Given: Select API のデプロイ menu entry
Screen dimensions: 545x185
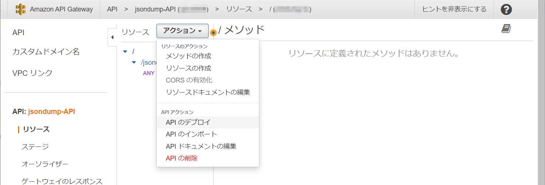Looking at the screenshot, I should [x=188, y=122].
